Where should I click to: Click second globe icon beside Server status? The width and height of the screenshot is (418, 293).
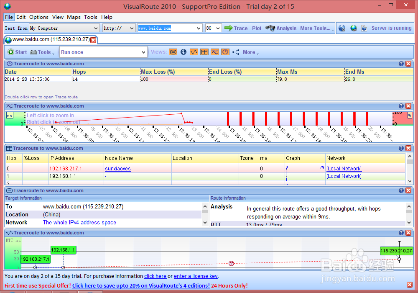[354, 28]
